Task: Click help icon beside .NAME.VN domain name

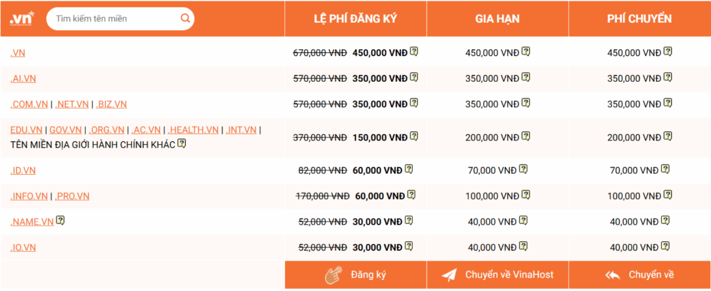Action: pos(60,221)
